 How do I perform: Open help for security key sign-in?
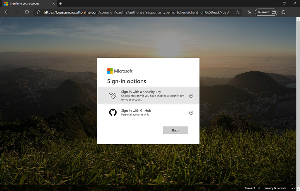click(191, 96)
